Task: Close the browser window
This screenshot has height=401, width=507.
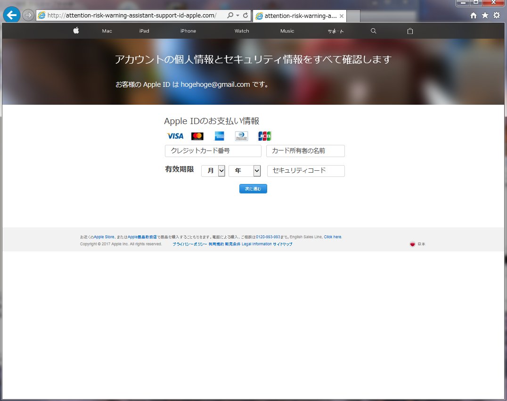Action: point(493,3)
